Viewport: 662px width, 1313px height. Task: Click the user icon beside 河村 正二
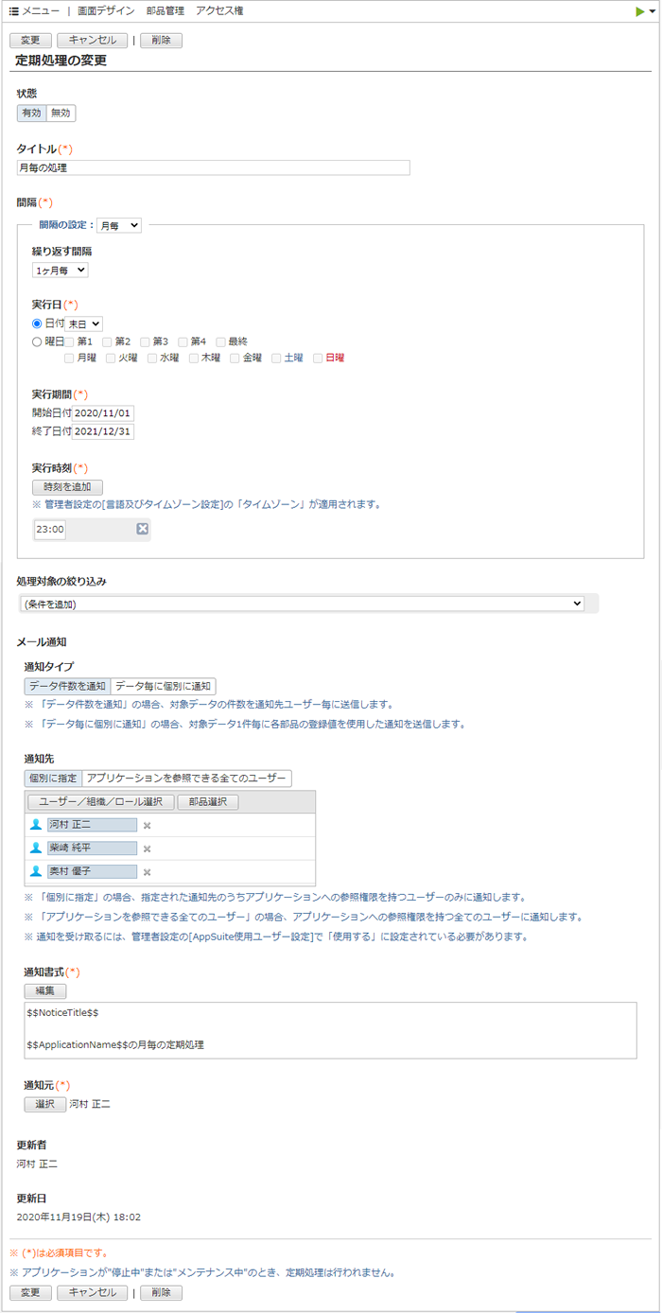(x=36, y=824)
